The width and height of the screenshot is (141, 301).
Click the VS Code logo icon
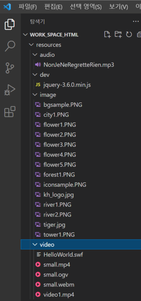click(7, 7)
